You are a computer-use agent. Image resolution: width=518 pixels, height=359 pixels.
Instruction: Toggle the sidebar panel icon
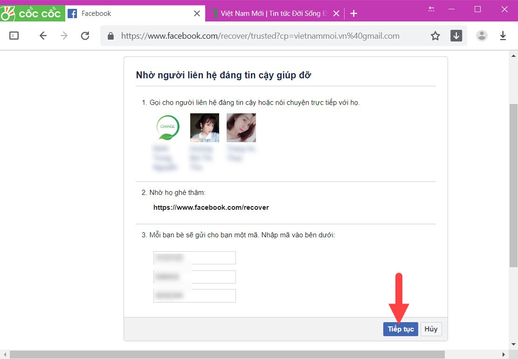(14, 36)
